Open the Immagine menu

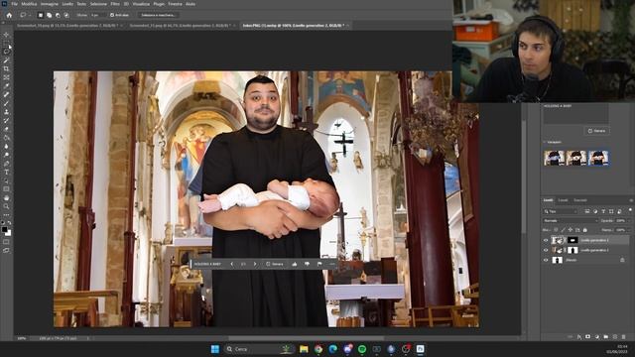point(50,4)
